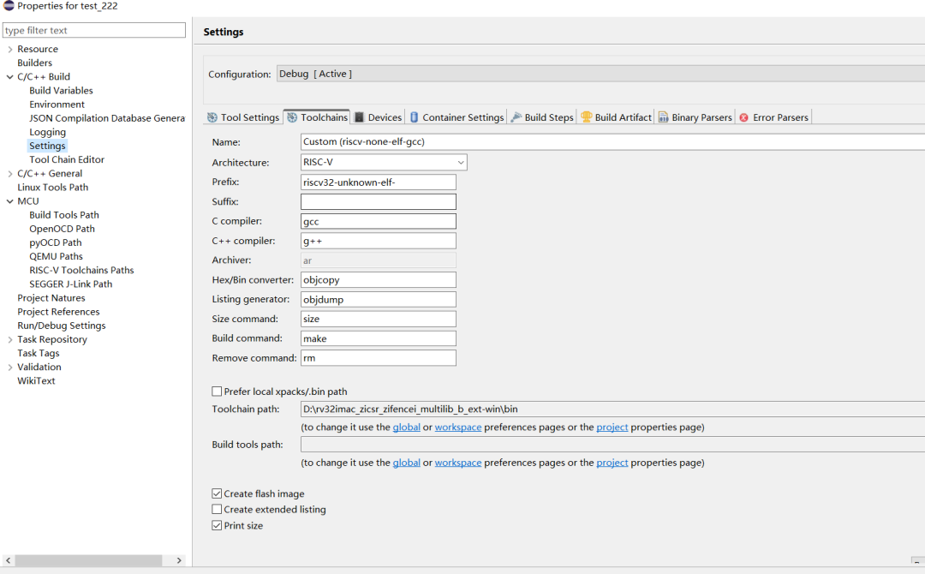Uncheck Create flash image

click(x=217, y=493)
